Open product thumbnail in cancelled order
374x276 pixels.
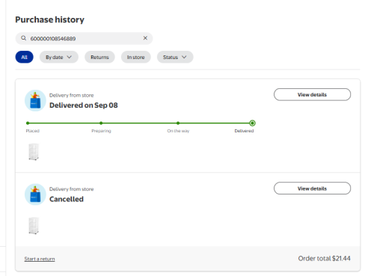34,226
